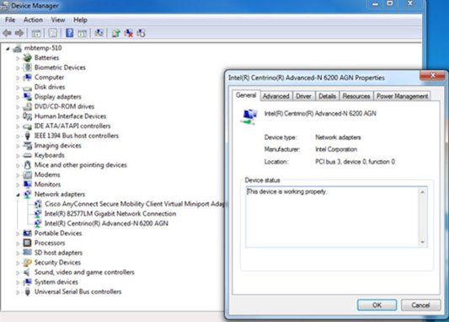The width and height of the screenshot is (449, 322).
Task: Click the Keyboards category icon
Action: [x=28, y=155]
